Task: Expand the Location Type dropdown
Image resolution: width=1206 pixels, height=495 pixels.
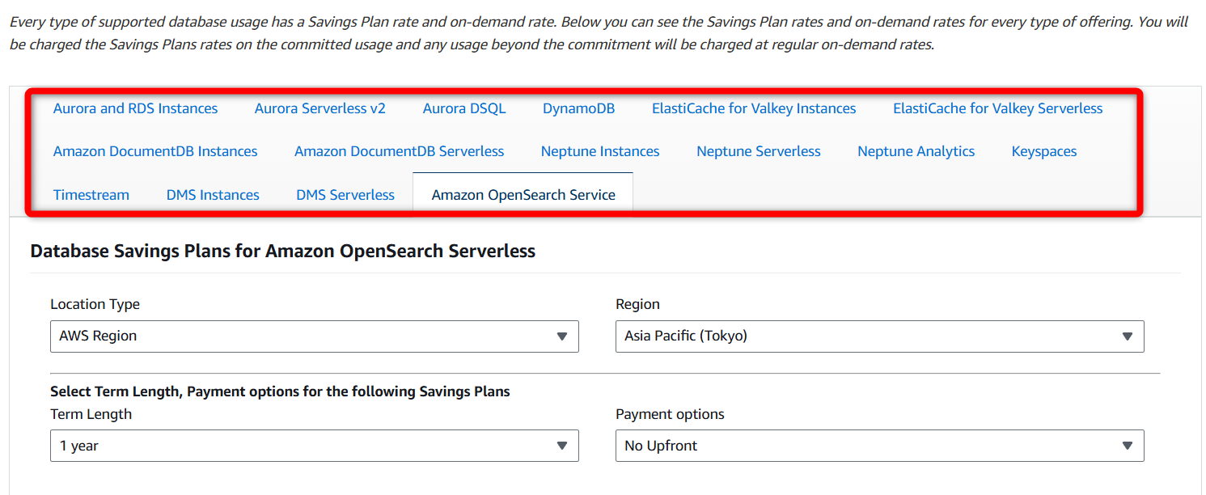Action: coord(315,336)
